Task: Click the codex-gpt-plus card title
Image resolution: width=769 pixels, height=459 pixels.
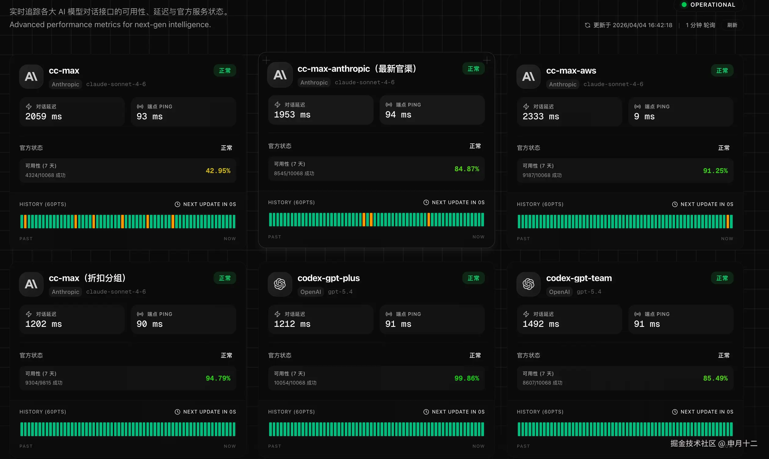Action: coord(328,278)
